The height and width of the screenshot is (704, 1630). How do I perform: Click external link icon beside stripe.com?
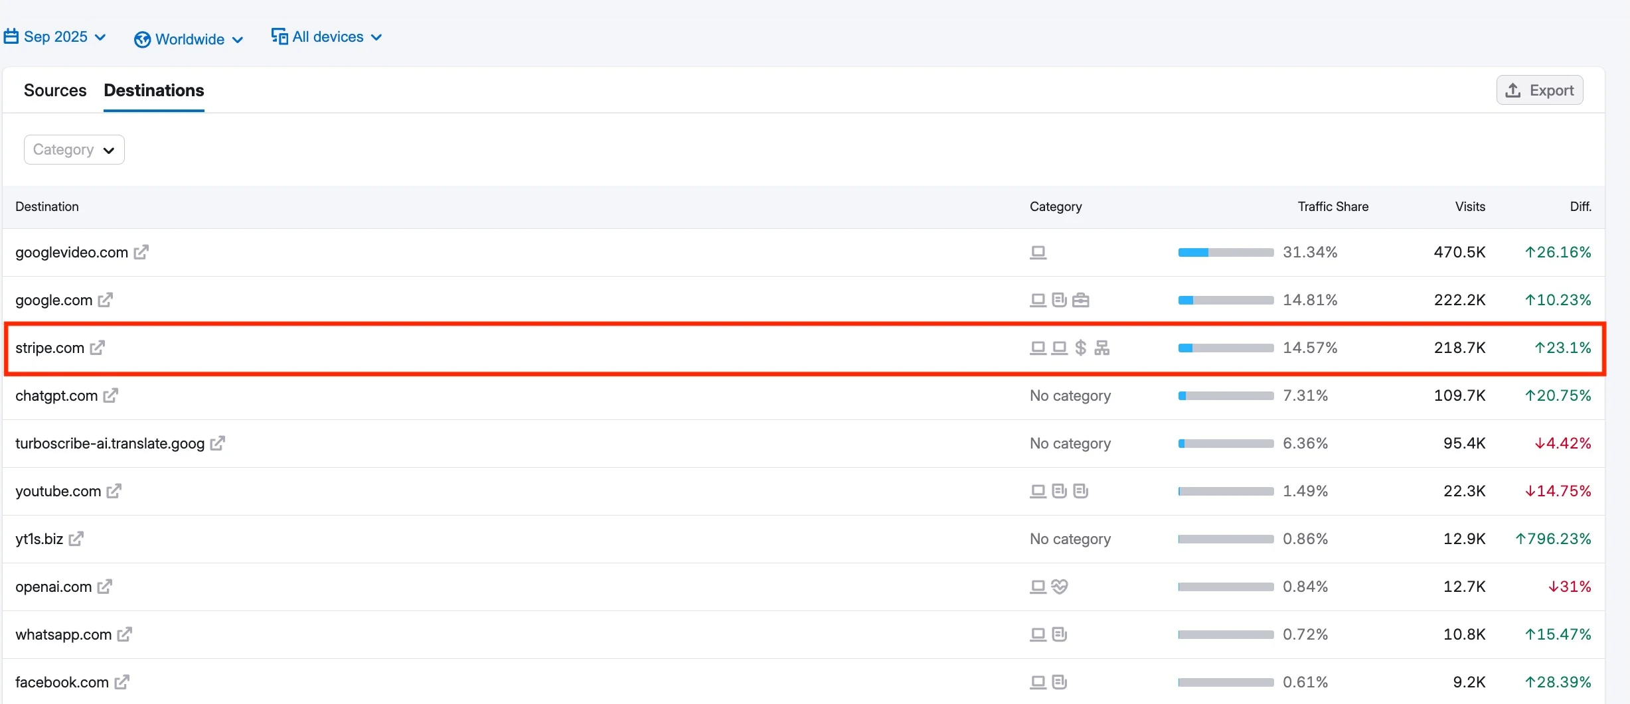click(98, 348)
